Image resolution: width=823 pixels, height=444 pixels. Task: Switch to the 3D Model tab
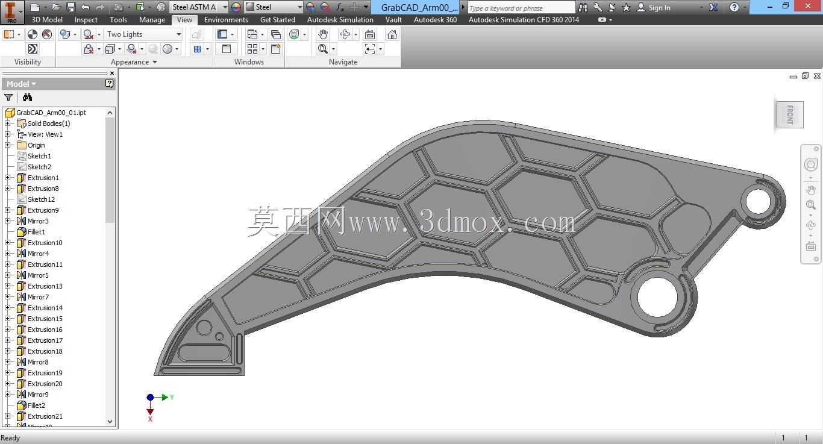click(47, 20)
